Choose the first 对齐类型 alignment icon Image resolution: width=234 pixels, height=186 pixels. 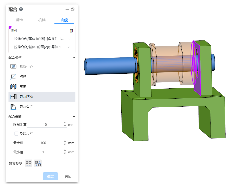(x=28, y=164)
